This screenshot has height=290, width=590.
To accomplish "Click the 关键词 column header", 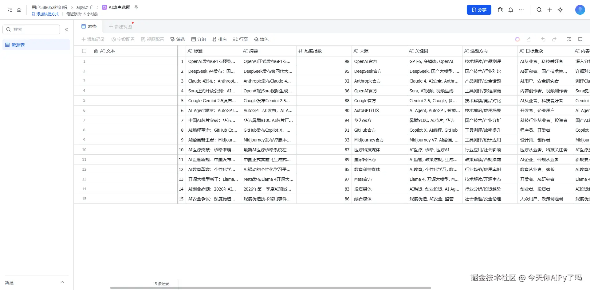I will (435, 51).
